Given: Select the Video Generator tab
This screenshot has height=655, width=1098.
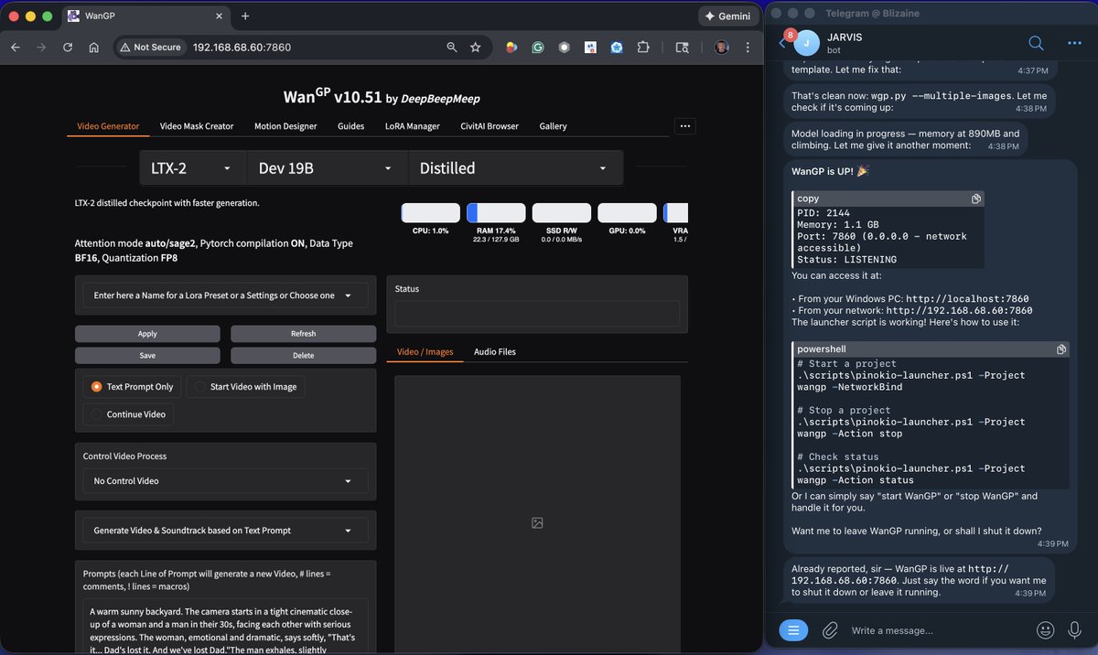Looking at the screenshot, I should [108, 126].
